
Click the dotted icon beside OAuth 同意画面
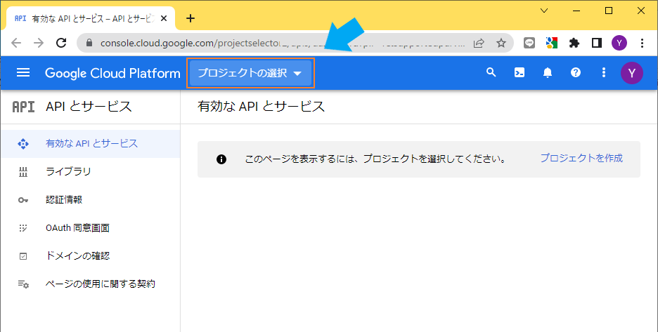tap(23, 228)
